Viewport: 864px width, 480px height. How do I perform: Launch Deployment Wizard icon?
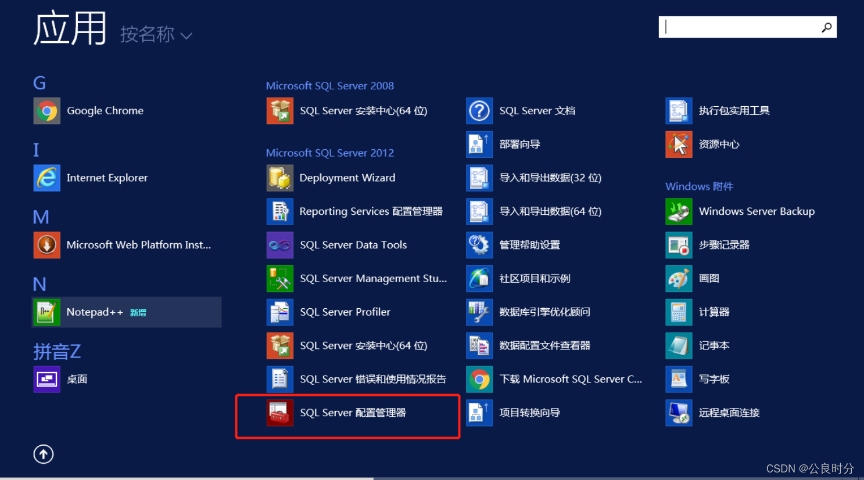(x=280, y=178)
